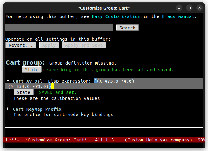The width and height of the screenshot is (208, 151).
Task: Click the Cart group: heading
Action: pyautogui.click(x=25, y=62)
